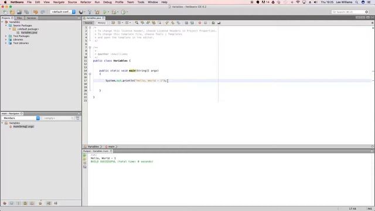
Task: Select the Variables.java editor tab
Action: tap(94, 18)
